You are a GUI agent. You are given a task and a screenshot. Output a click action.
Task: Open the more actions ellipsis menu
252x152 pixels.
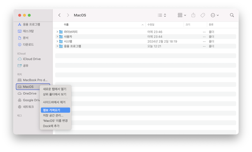coord(215,15)
